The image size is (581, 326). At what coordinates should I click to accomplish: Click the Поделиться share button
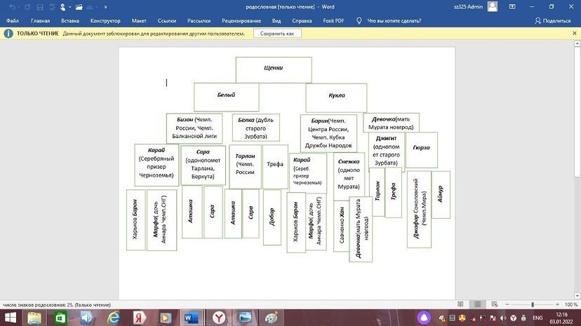point(552,21)
